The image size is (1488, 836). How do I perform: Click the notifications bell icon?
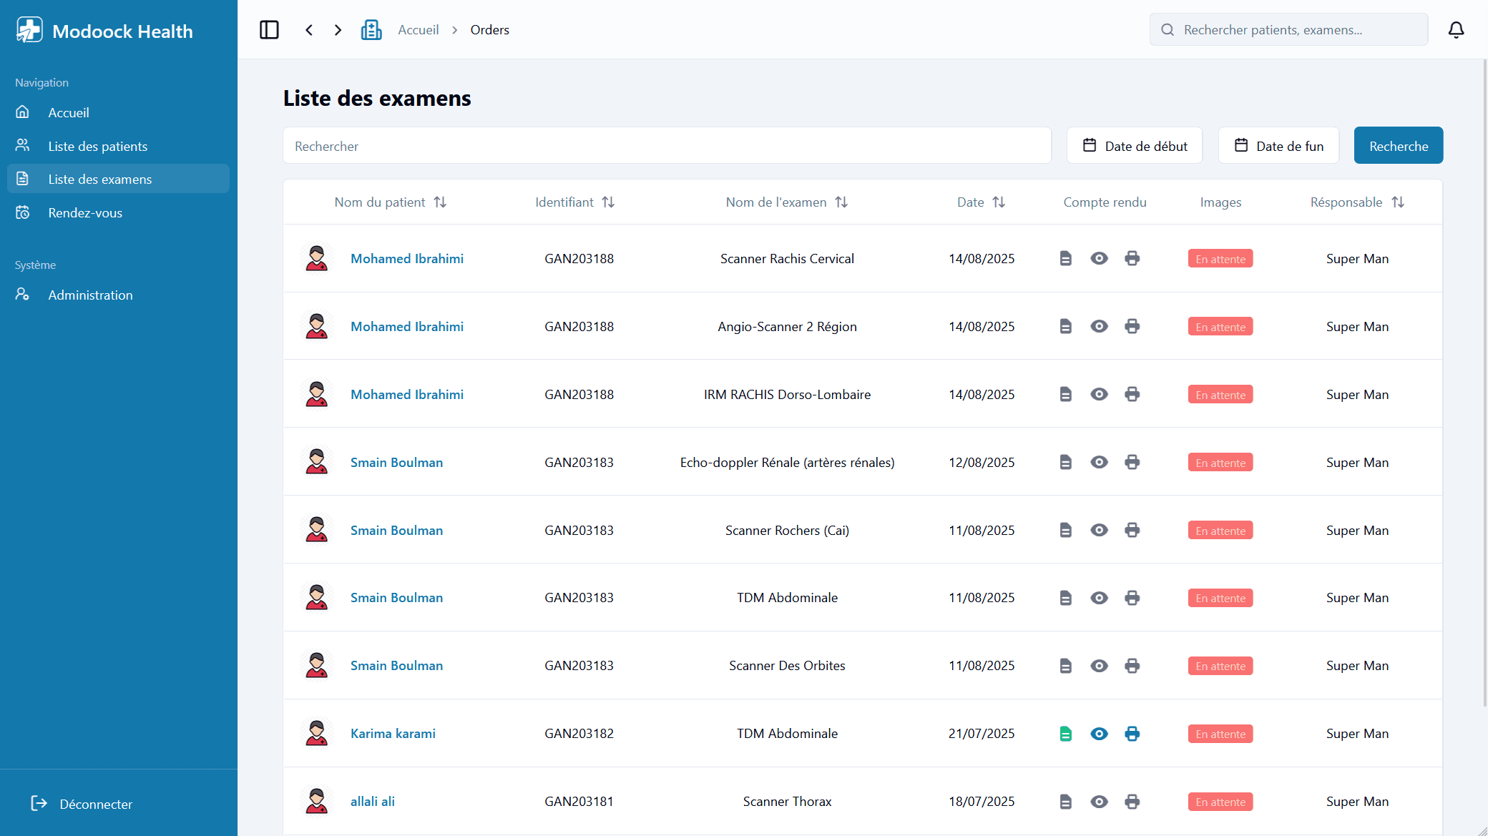click(1456, 30)
